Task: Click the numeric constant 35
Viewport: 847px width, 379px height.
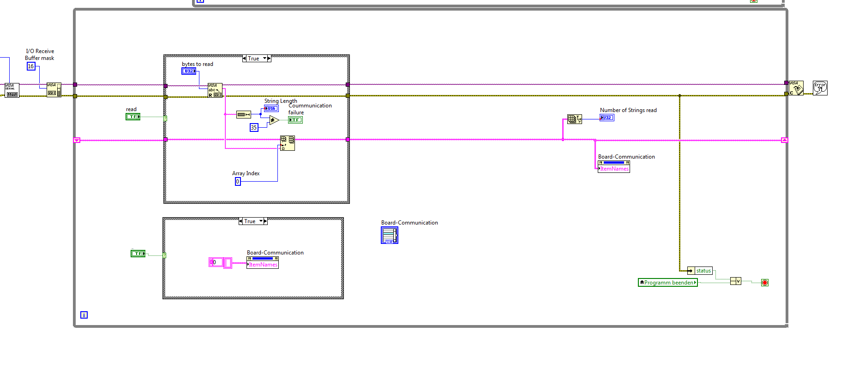Action: 254,128
